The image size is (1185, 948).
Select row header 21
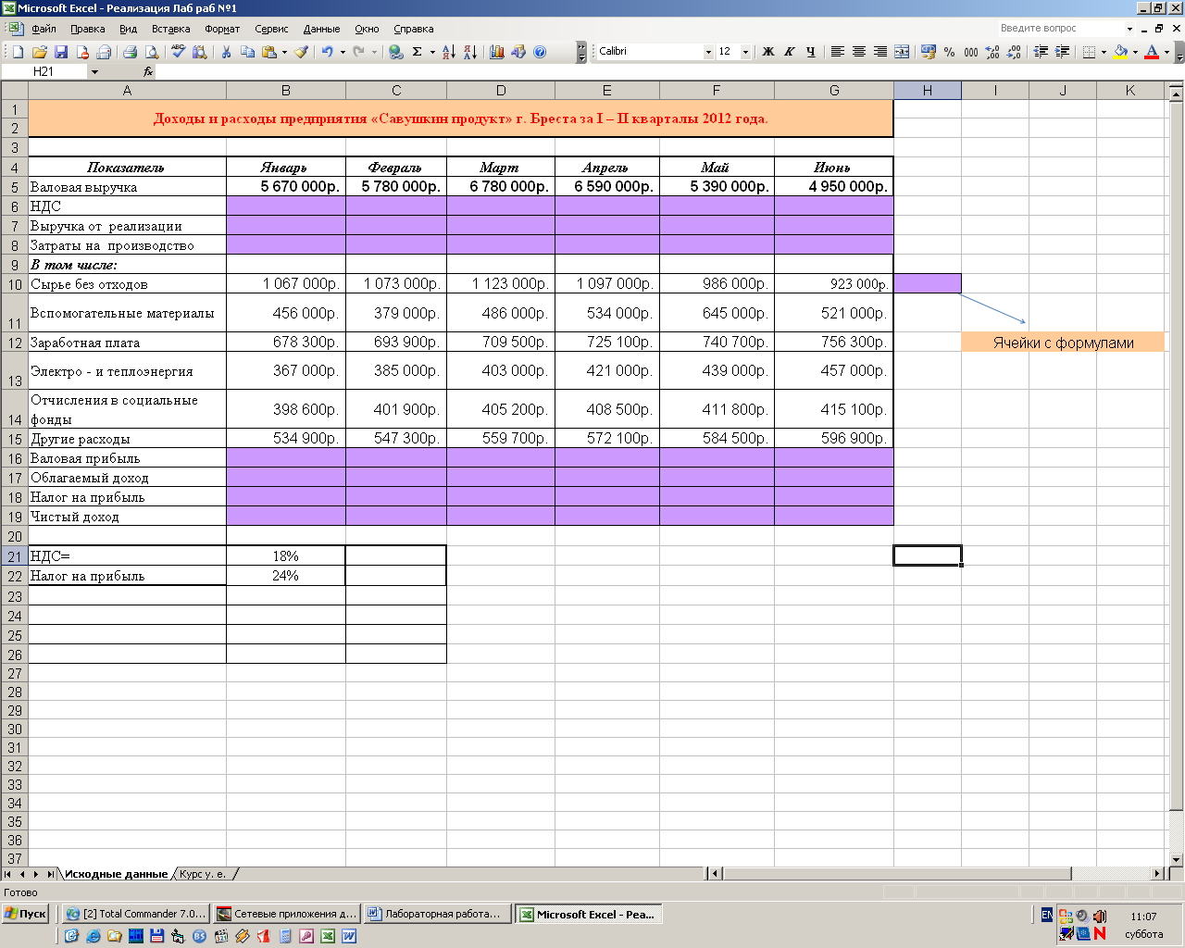pos(15,556)
